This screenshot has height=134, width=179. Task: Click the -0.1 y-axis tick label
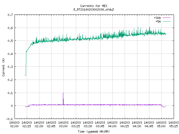pos(9,119)
